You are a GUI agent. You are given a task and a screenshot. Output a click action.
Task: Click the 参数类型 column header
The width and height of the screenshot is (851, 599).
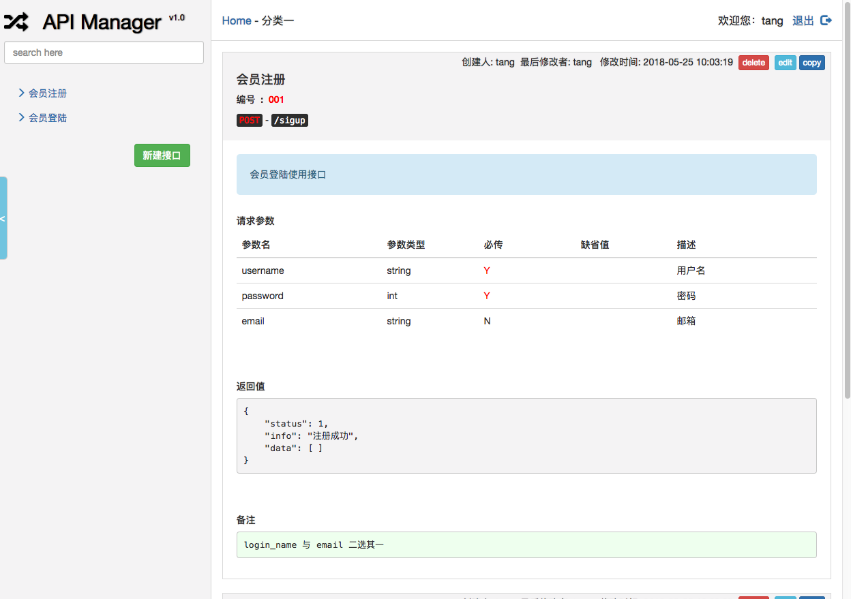coord(406,245)
